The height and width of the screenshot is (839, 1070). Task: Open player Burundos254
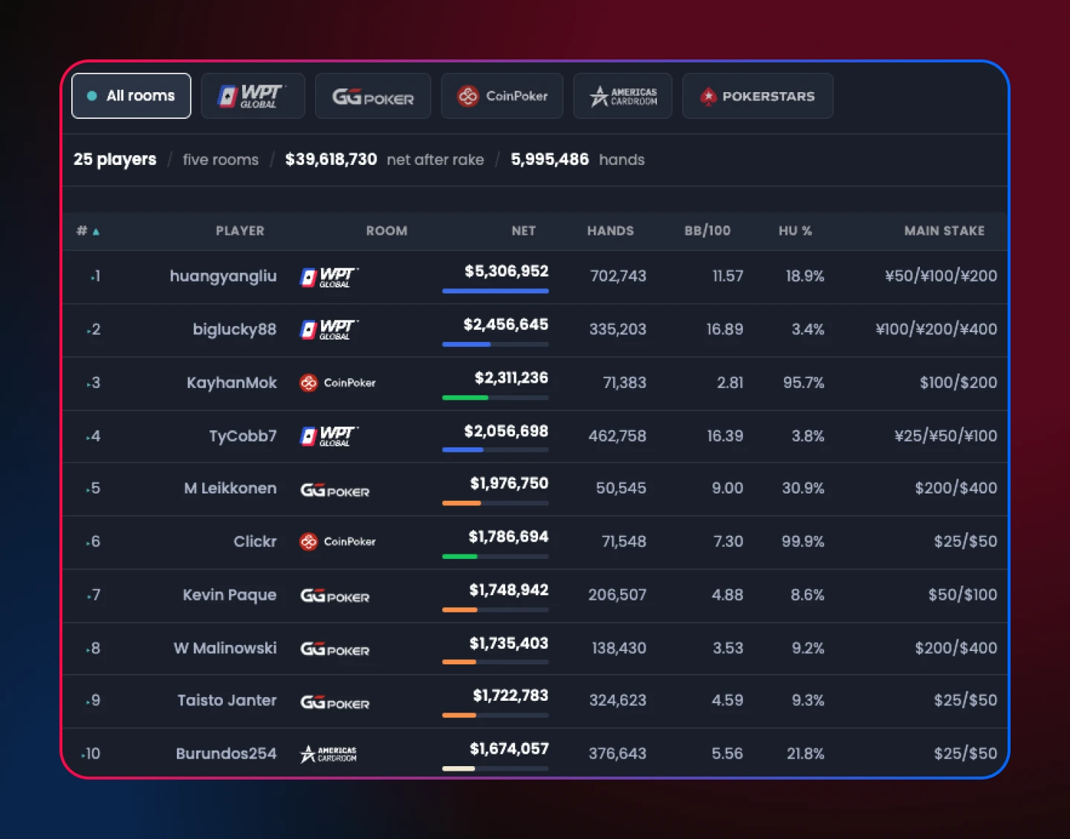pyautogui.click(x=226, y=754)
